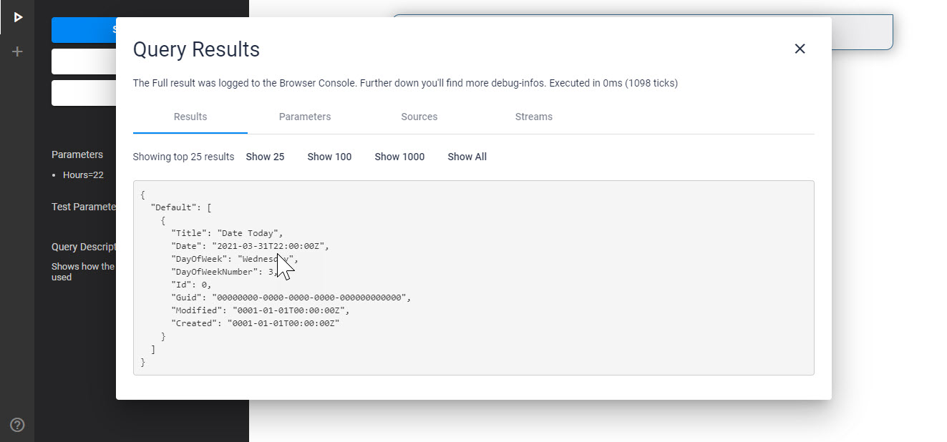Click the "Title": "Date Today" line
This screenshot has width=947, height=442.
[227, 233]
